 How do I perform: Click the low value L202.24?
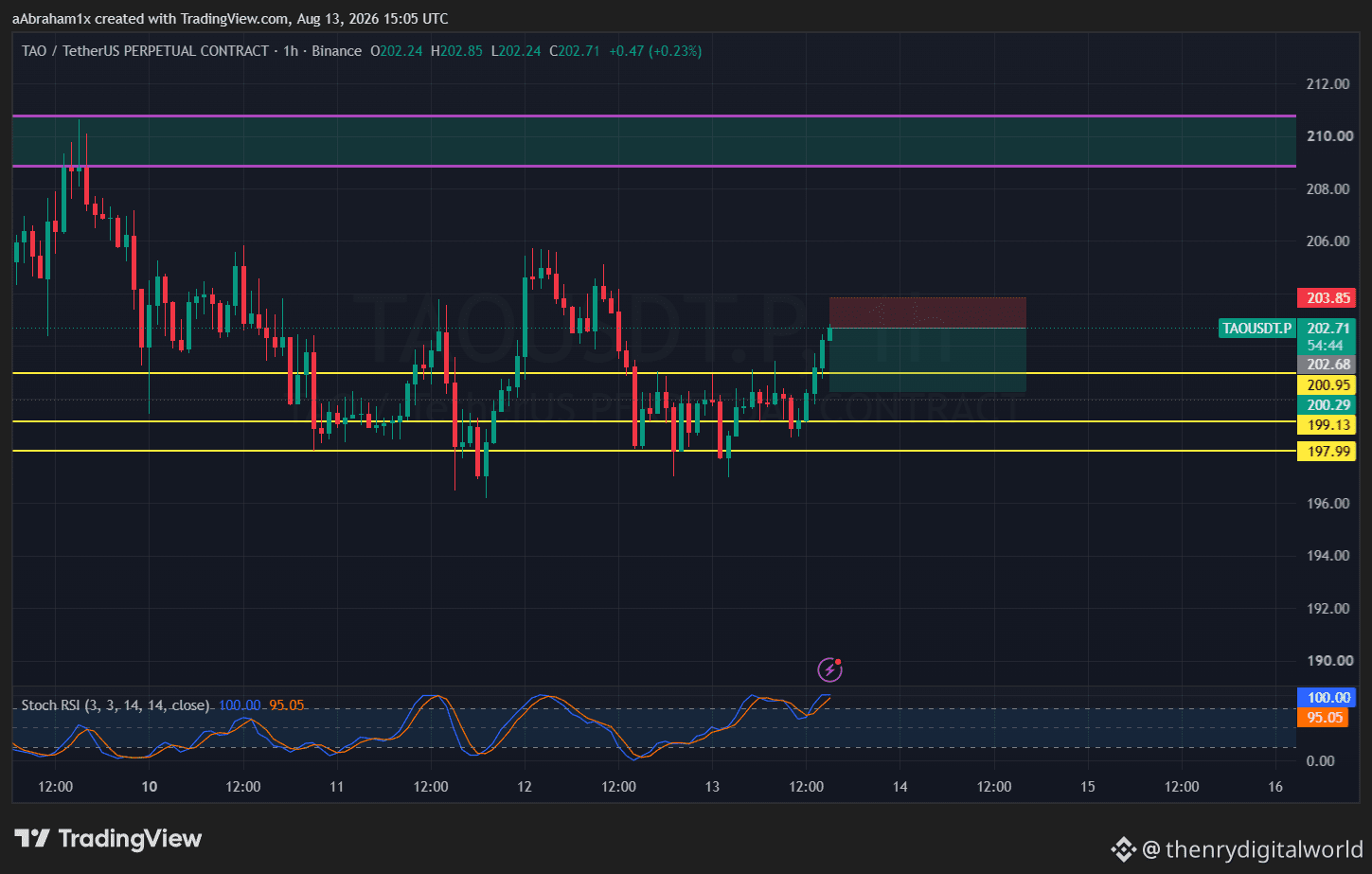pos(516,51)
